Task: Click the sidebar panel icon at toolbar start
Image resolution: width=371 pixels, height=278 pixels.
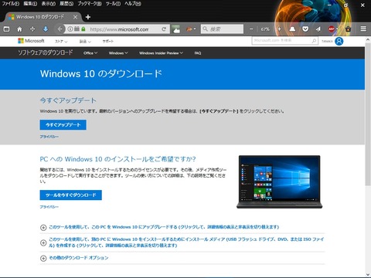Action: (6, 29)
